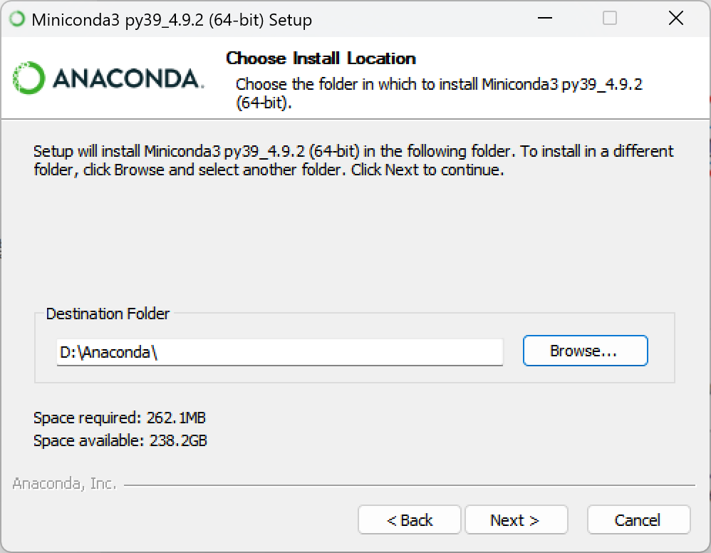Click the green Anaconda ring logo
Viewport: 711px width, 553px height.
click(x=28, y=78)
